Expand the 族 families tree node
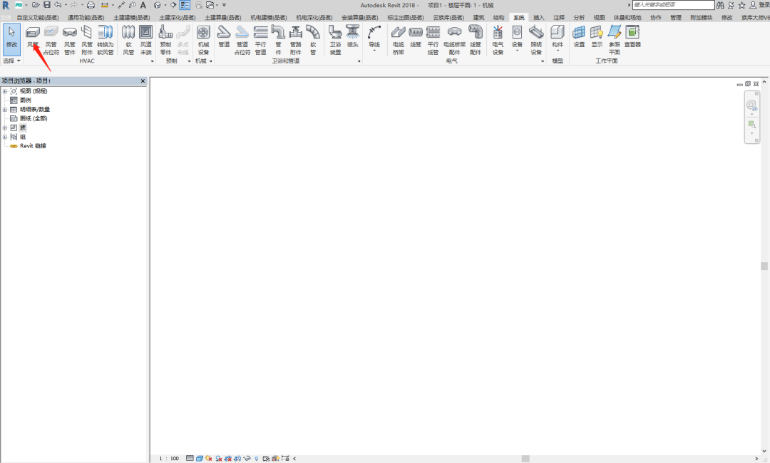The image size is (770, 463). tap(5, 128)
